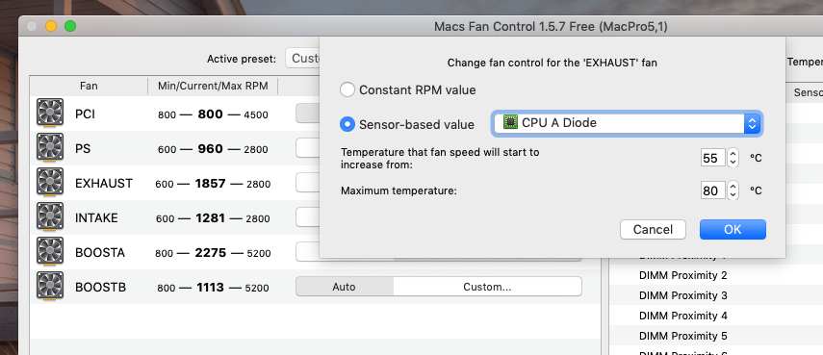This screenshot has height=355, width=823.
Task: Click the INTAKE fan icon
Action: (x=50, y=216)
